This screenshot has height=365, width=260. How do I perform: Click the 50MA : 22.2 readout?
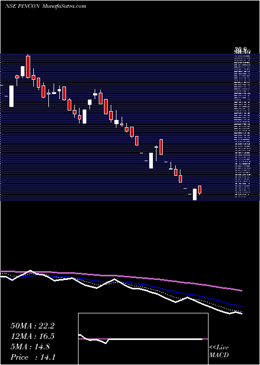click(x=32, y=326)
